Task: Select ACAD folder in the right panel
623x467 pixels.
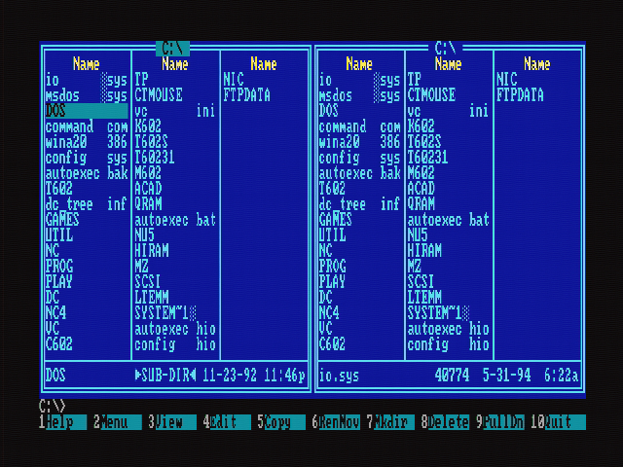Action: (421, 189)
